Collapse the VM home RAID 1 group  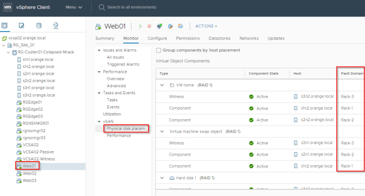(x=162, y=85)
